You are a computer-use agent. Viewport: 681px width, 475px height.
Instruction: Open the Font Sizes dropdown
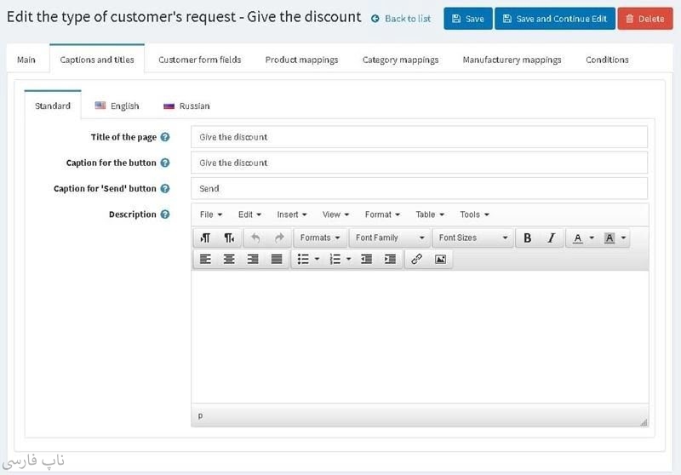(472, 238)
